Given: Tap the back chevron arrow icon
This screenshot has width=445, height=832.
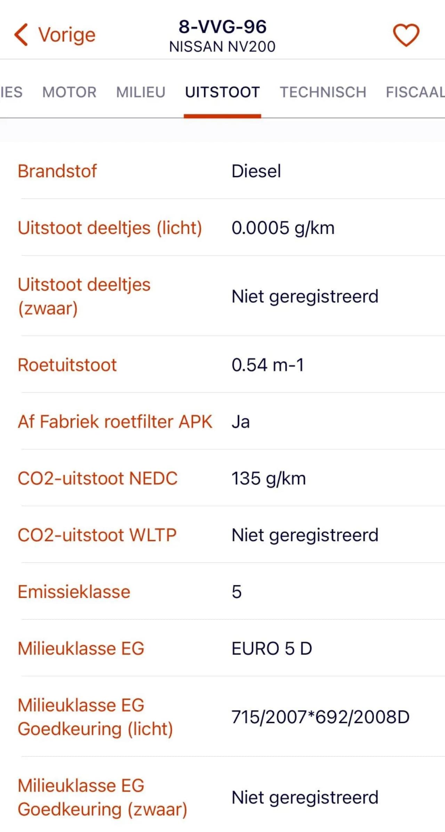Looking at the screenshot, I should pos(21,35).
